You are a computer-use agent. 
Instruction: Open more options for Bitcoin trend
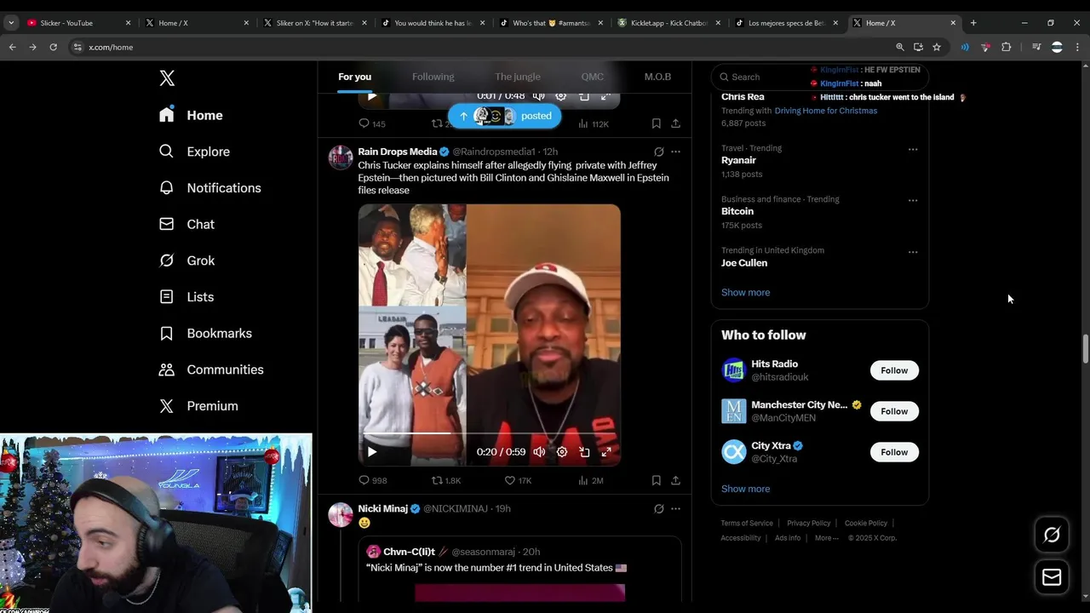[913, 200]
